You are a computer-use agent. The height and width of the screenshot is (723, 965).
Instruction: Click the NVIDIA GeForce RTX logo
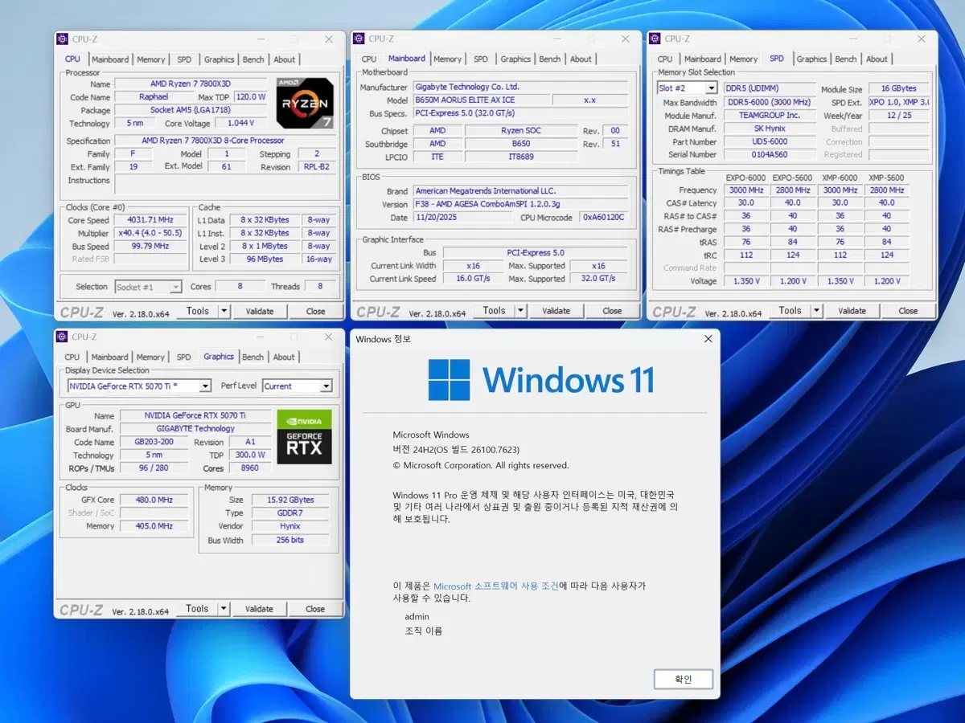click(x=304, y=438)
